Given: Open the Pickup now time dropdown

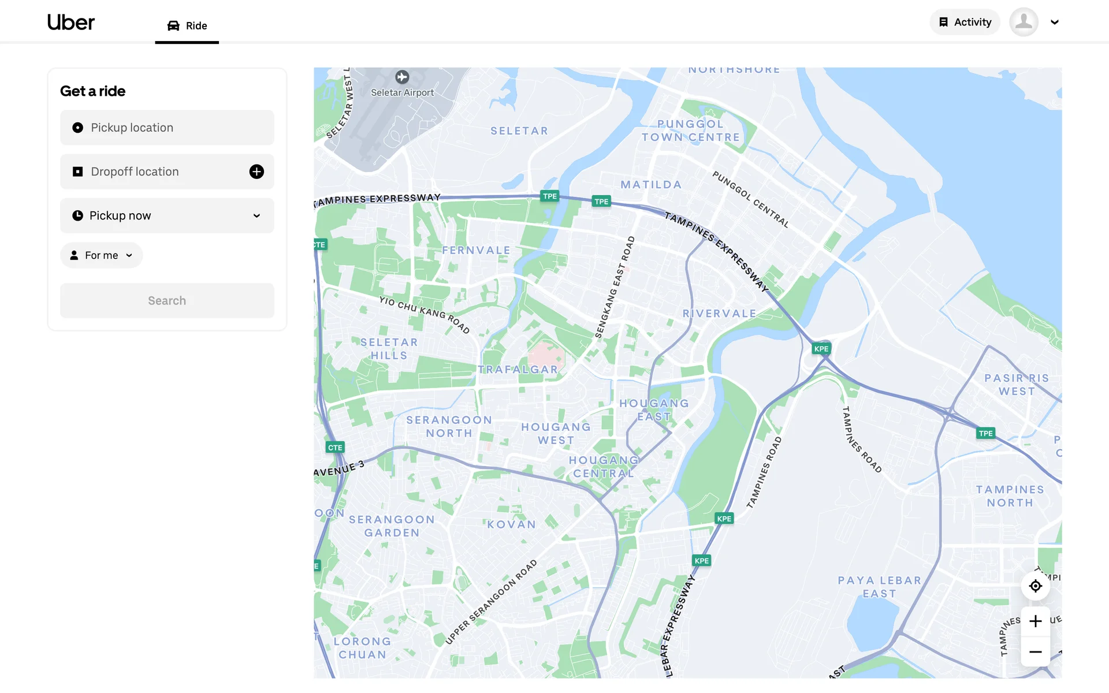Looking at the screenshot, I should (167, 215).
